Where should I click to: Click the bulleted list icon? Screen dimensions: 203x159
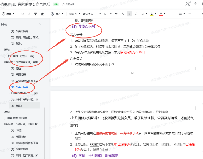click(x=180, y=14)
